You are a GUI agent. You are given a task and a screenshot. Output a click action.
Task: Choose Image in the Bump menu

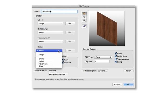[x=49, y=55]
